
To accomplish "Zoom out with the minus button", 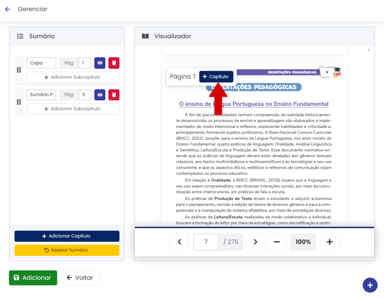I will tap(277, 242).
